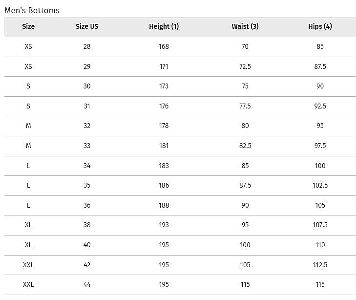Click the height value 183
Image resolution: width=356 pixels, height=300 pixels.
coord(164,166)
